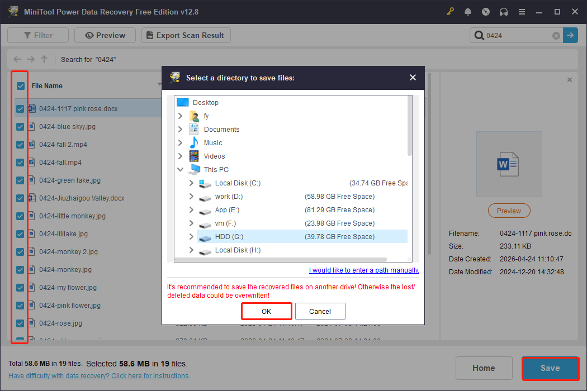This screenshot has height=391, width=587.
Task: Expand the App (E:) drive node
Action: point(191,209)
